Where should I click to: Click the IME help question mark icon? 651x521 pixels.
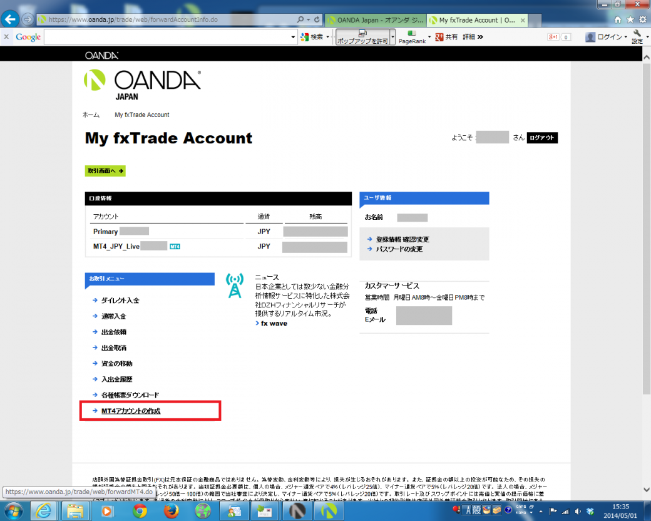pyautogui.click(x=508, y=510)
